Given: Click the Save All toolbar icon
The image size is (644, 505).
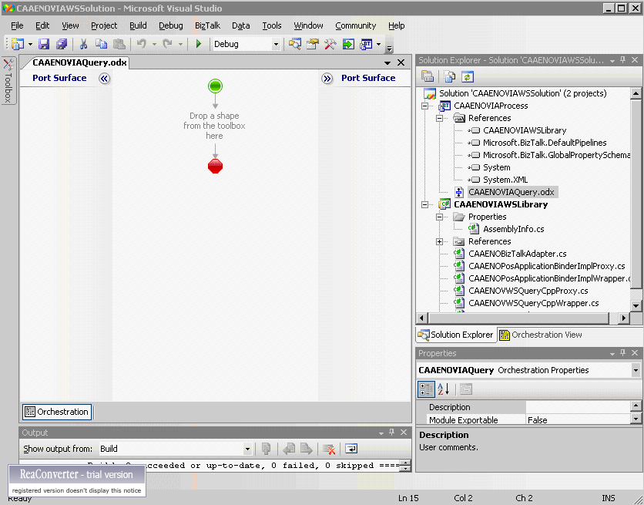Looking at the screenshot, I should pos(62,44).
